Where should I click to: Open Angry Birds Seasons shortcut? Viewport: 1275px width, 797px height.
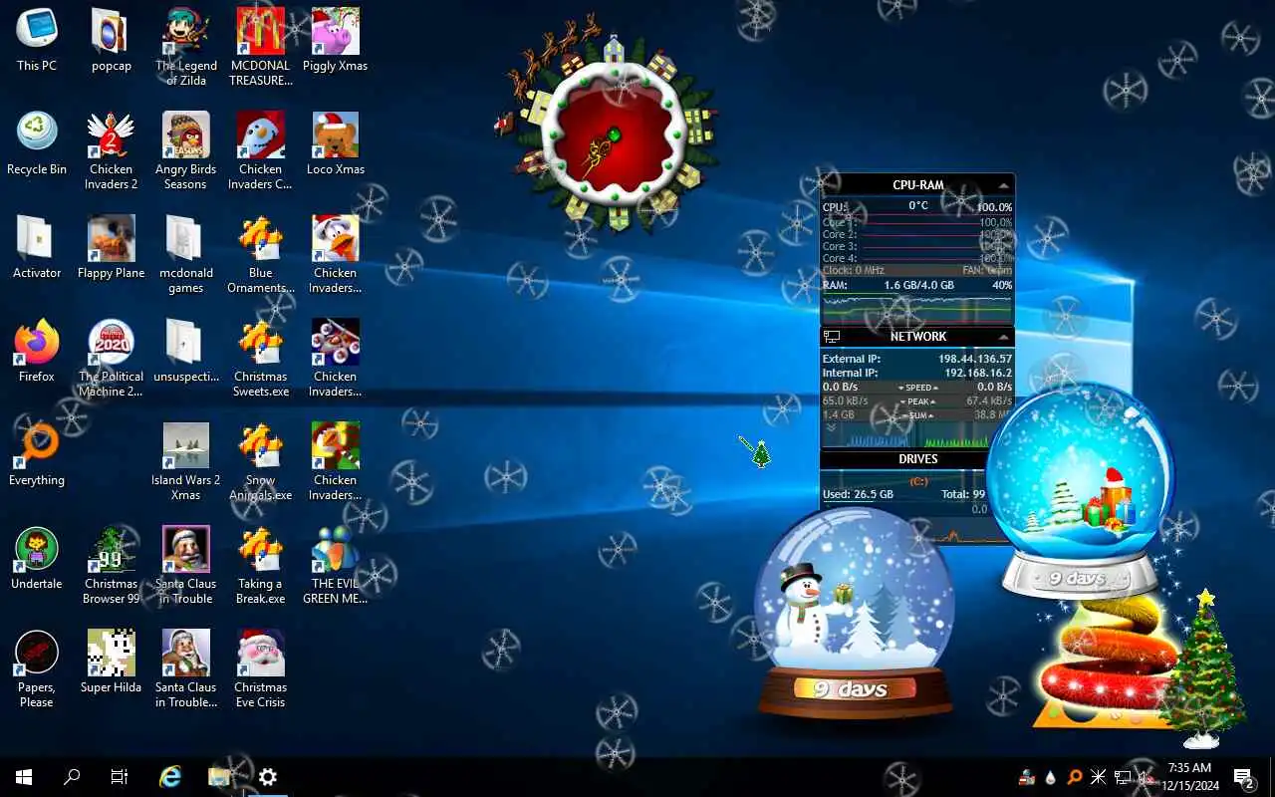click(186, 150)
